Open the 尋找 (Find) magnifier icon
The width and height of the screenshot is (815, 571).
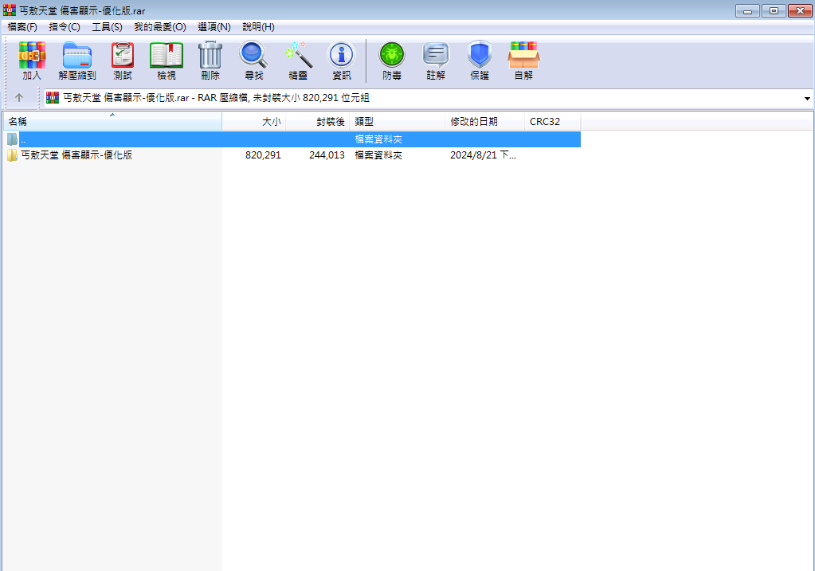click(253, 61)
